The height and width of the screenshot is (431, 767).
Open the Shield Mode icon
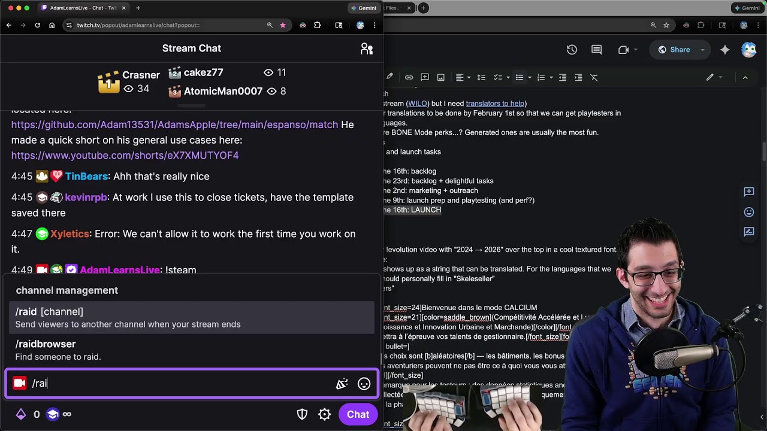coord(303,414)
